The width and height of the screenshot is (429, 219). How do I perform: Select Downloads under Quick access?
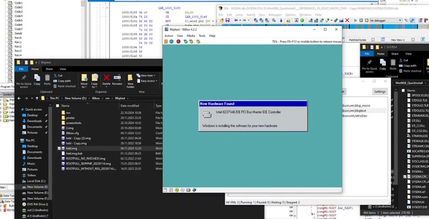pos(34,121)
